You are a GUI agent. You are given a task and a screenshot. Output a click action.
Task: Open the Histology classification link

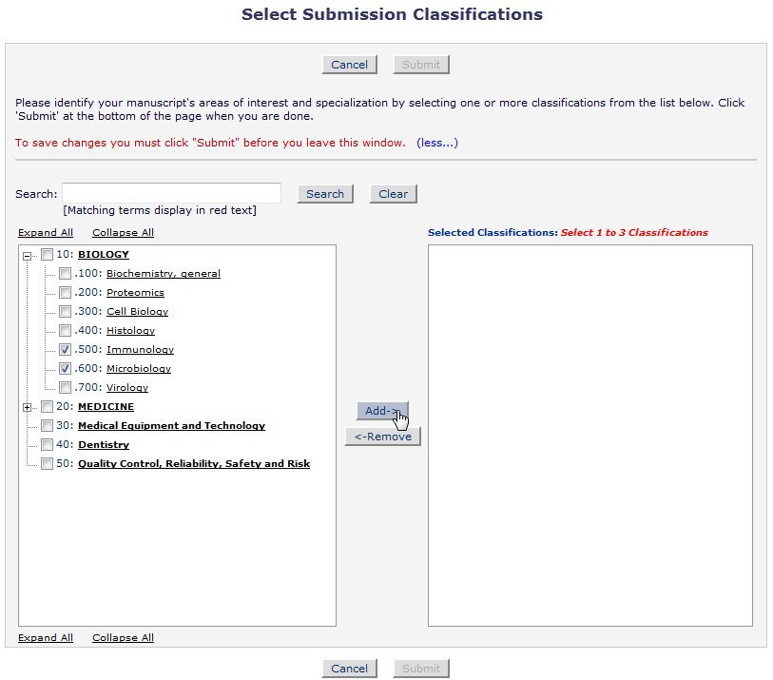tap(130, 330)
